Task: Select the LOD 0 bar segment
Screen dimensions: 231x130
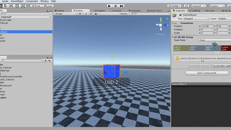Action: [x=181, y=48]
